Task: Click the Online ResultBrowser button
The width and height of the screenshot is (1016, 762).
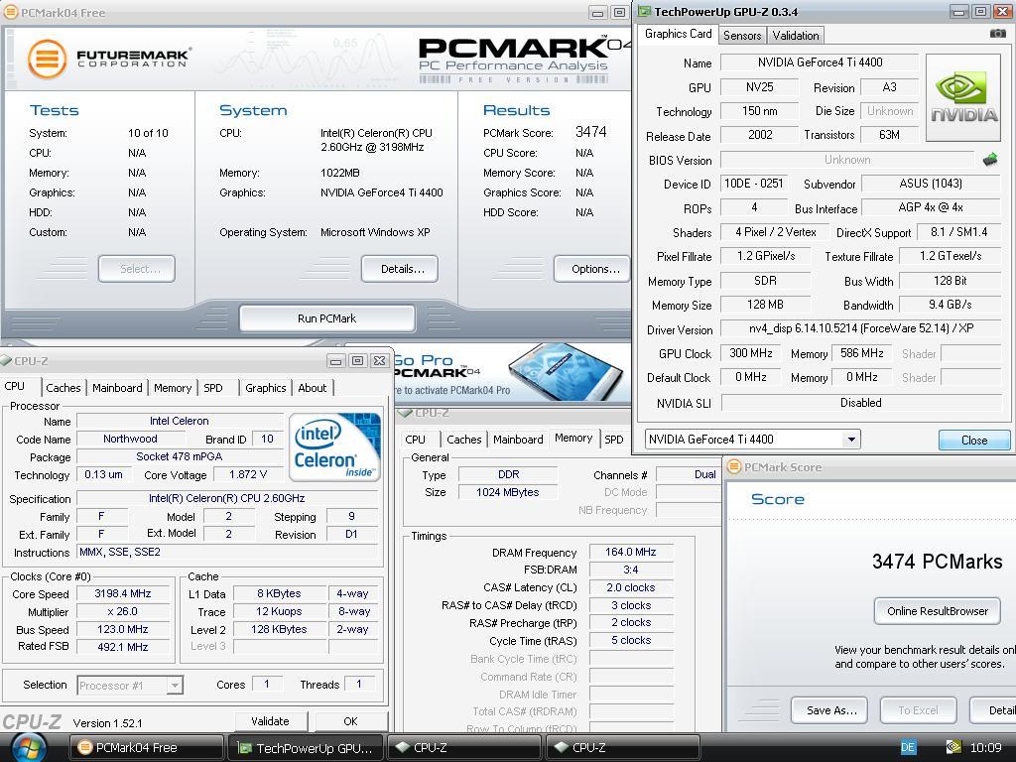Action: (x=937, y=611)
